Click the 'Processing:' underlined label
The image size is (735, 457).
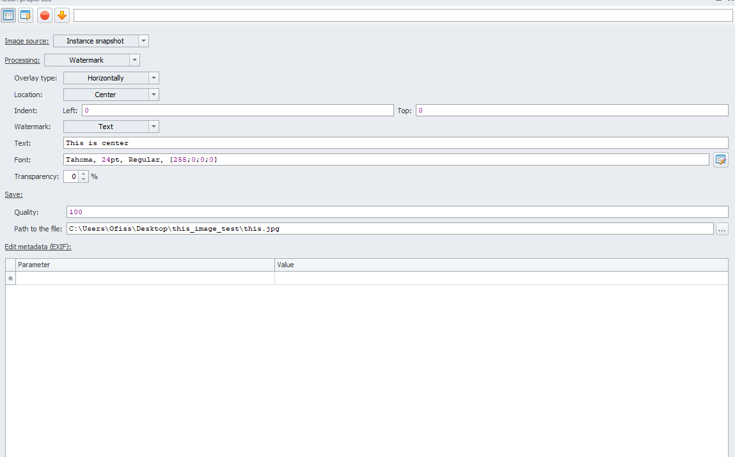pyautogui.click(x=22, y=60)
